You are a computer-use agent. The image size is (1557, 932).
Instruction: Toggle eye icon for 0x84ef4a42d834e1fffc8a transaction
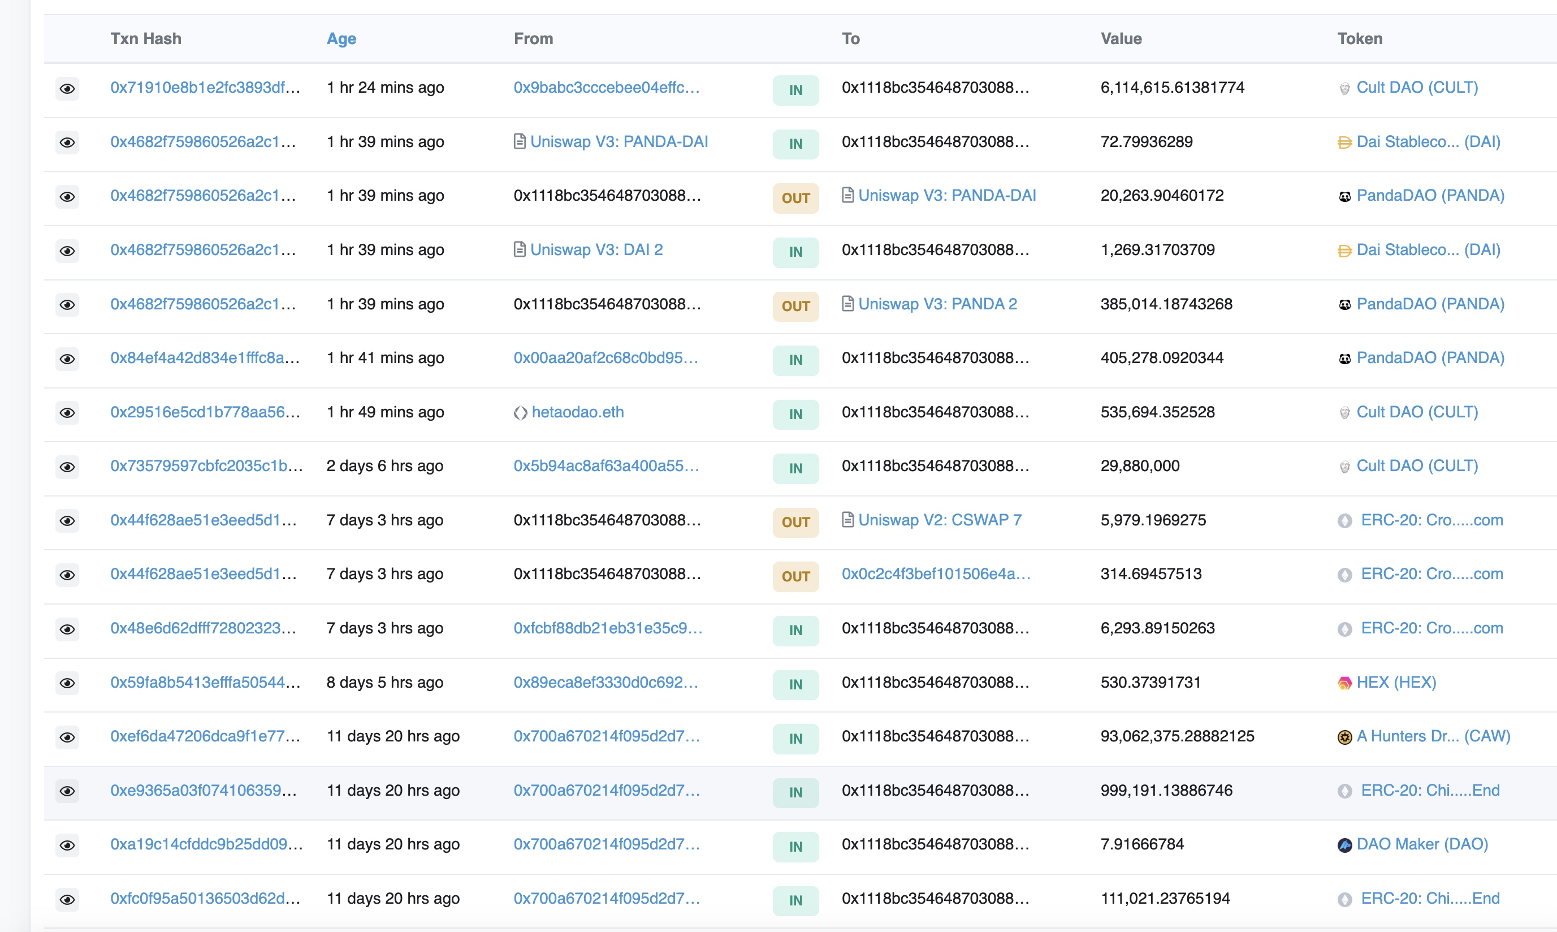pyautogui.click(x=67, y=359)
